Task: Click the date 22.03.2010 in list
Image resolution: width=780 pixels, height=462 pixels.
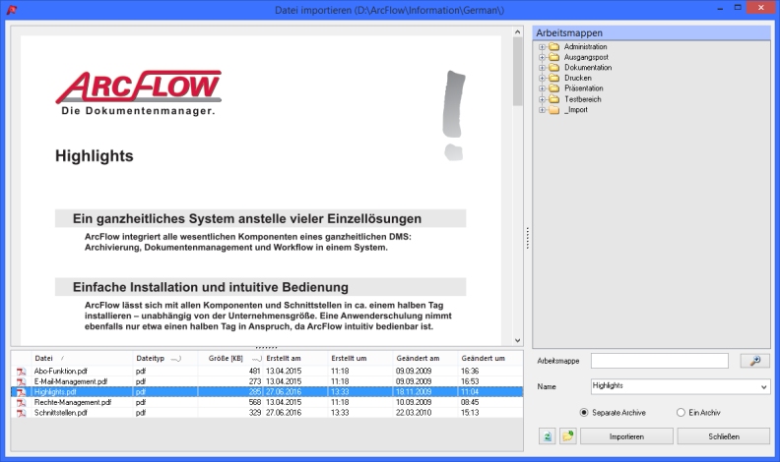Action: click(414, 413)
